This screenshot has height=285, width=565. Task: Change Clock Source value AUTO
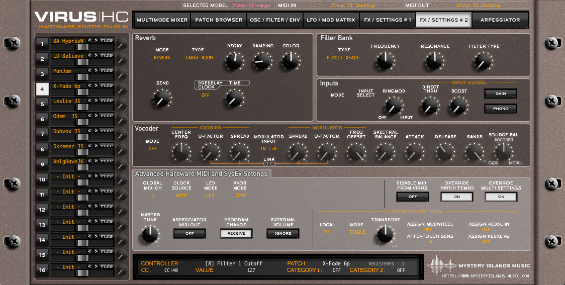[x=181, y=196]
